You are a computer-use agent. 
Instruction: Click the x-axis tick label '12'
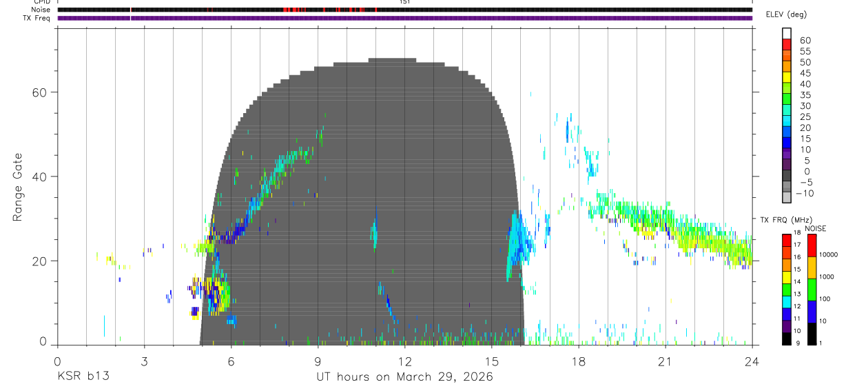coord(404,361)
